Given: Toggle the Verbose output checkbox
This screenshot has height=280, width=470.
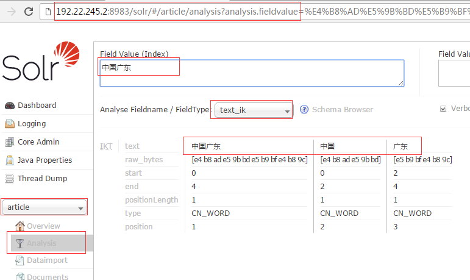Looking at the screenshot, I should coord(443,109).
